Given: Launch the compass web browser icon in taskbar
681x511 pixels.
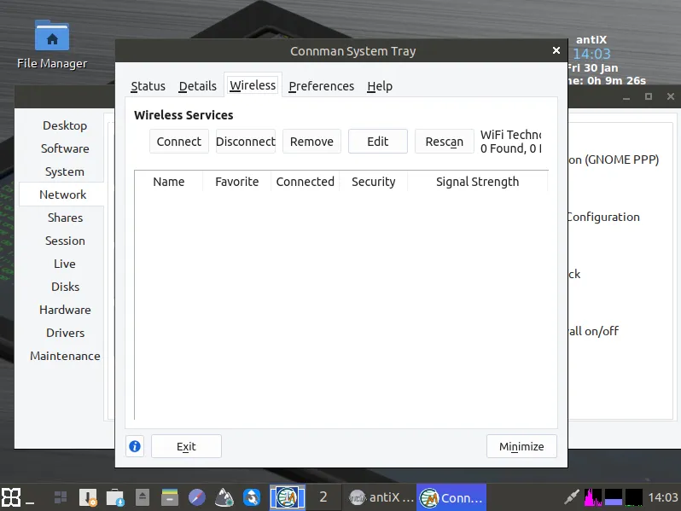Looking at the screenshot, I should pyautogui.click(x=197, y=497).
